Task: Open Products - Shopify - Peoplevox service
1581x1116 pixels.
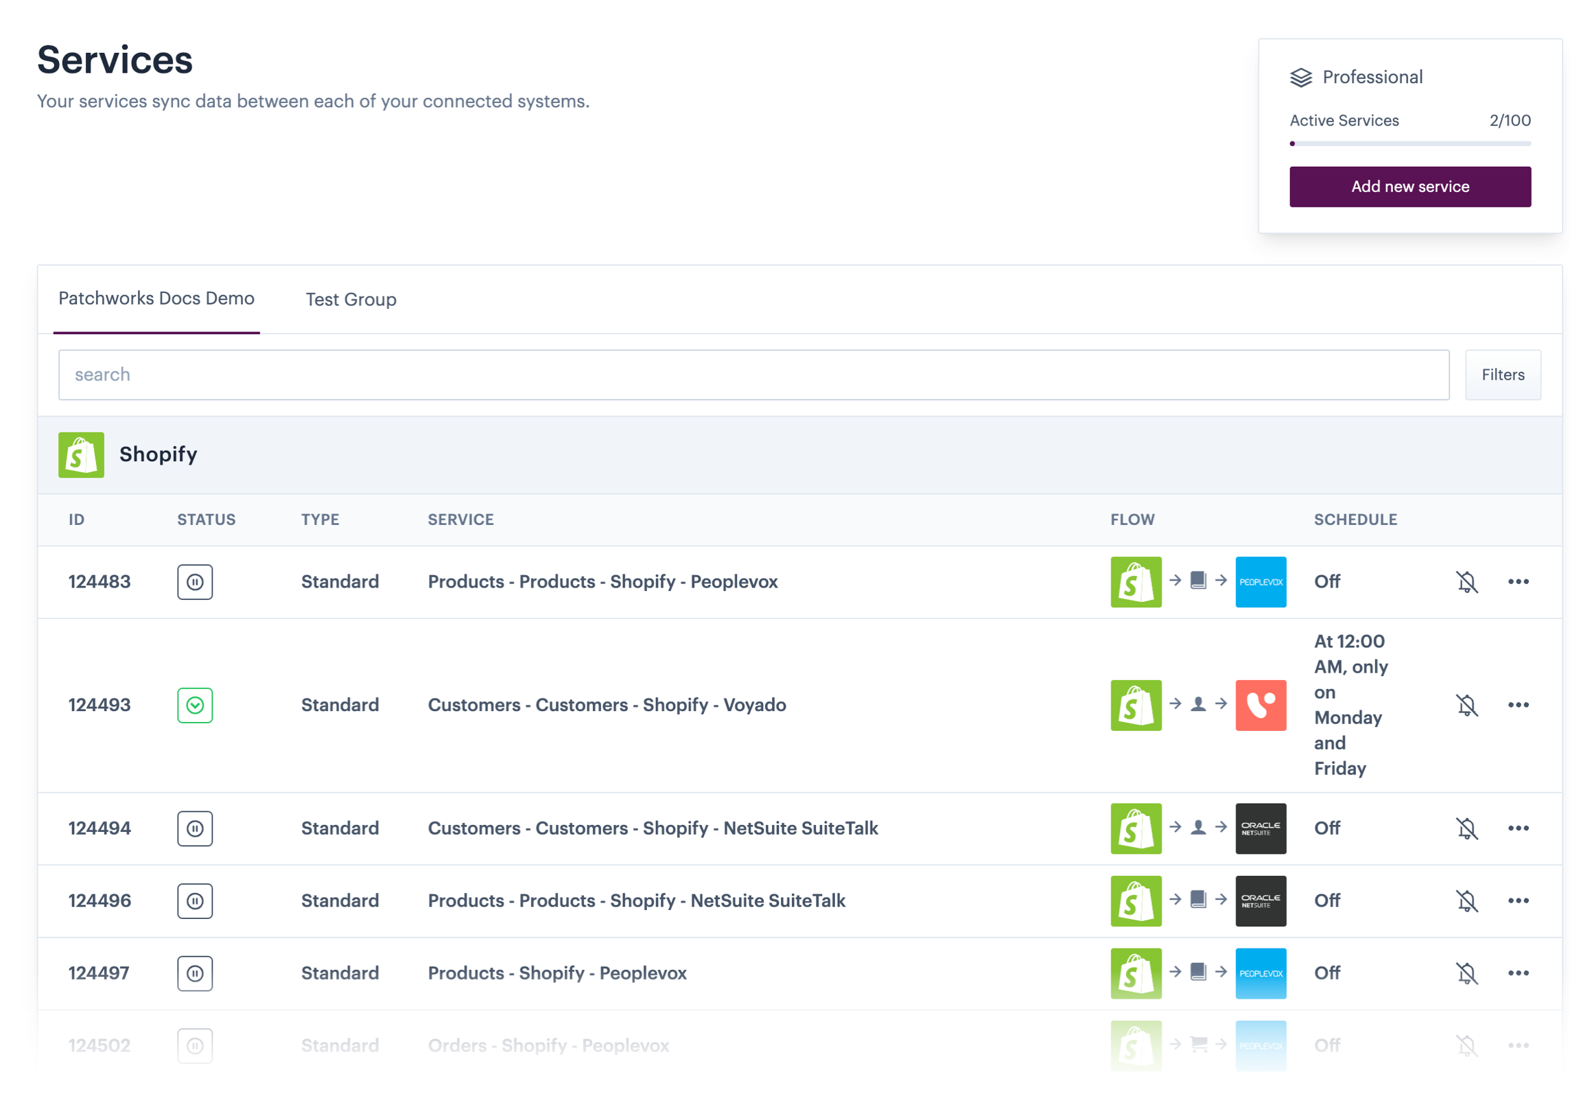Action: (557, 973)
